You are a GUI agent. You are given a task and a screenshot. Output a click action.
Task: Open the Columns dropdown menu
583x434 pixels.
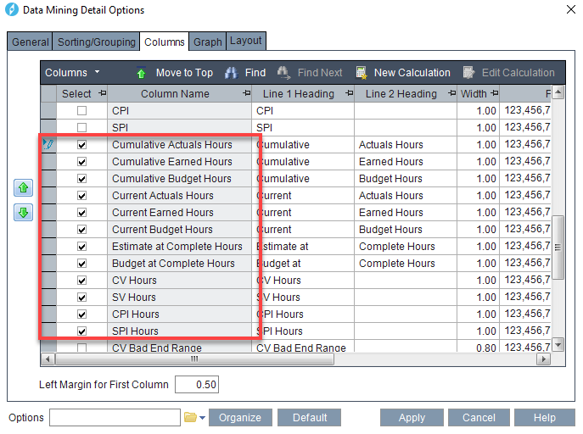click(72, 73)
